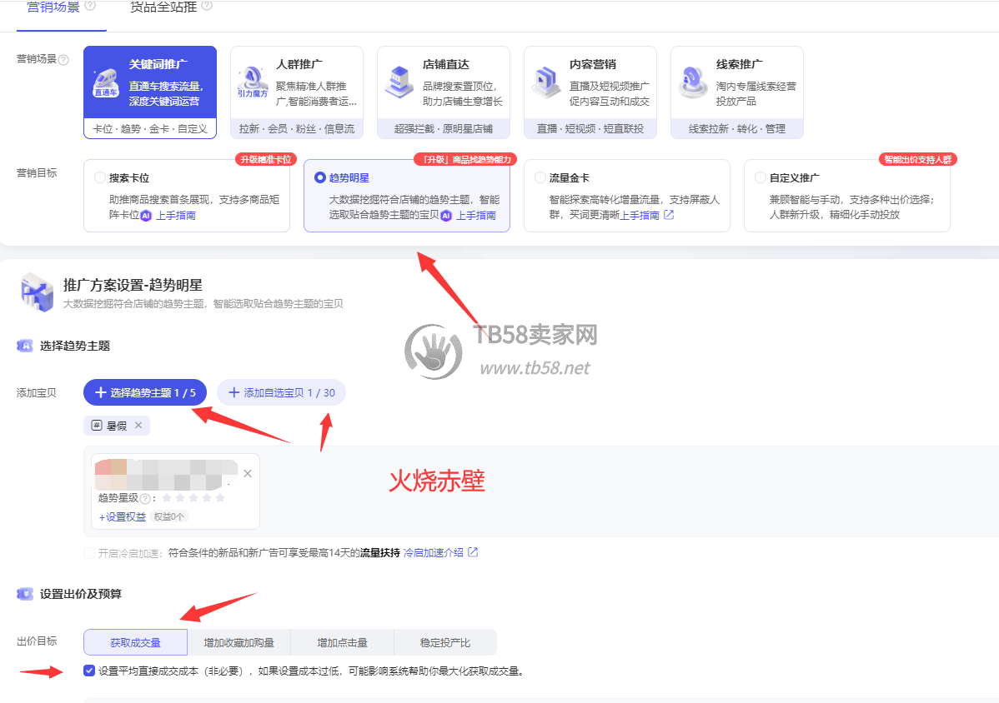This screenshot has height=703, width=999.
Task: Enable the 开启冷启加速 checkbox
Action: [x=89, y=553]
